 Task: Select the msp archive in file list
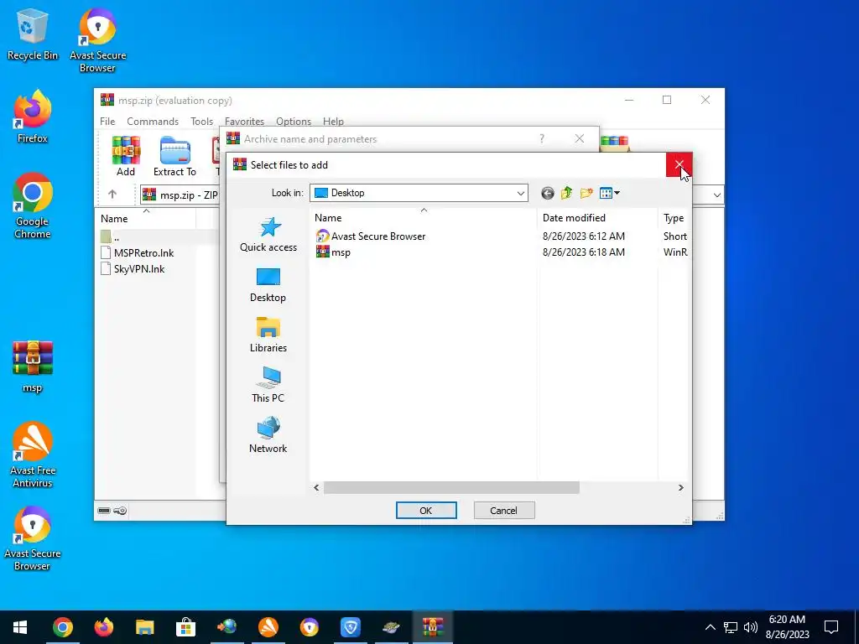(x=333, y=252)
